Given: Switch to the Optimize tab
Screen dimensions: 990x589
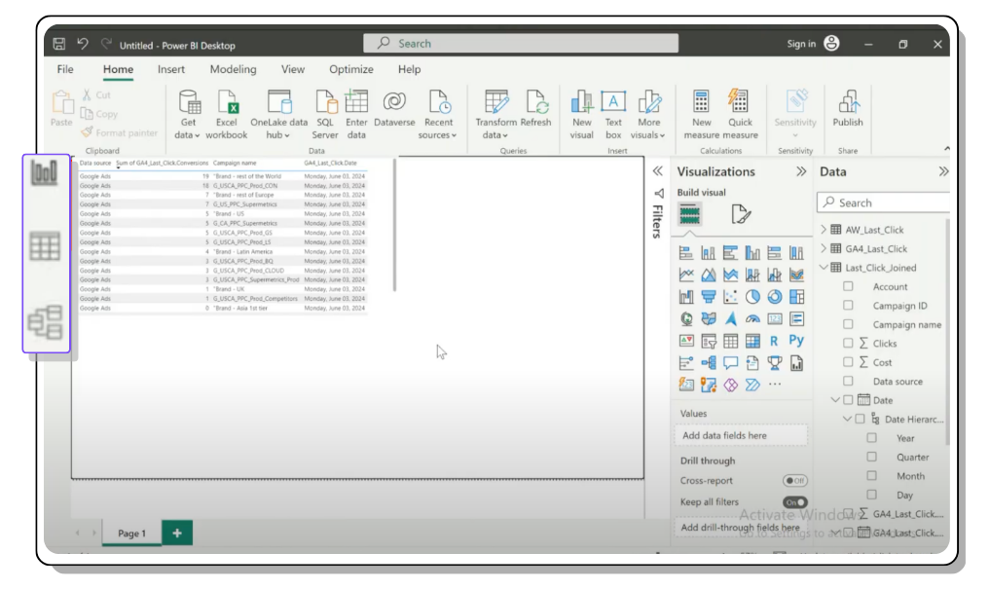Looking at the screenshot, I should click(350, 70).
